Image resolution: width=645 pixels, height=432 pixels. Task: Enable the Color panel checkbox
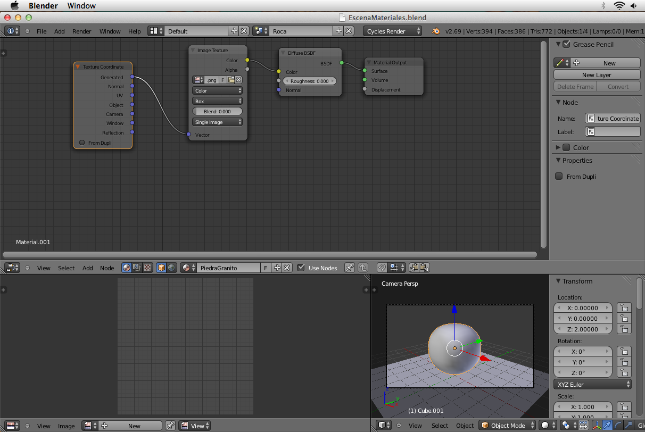click(x=566, y=147)
